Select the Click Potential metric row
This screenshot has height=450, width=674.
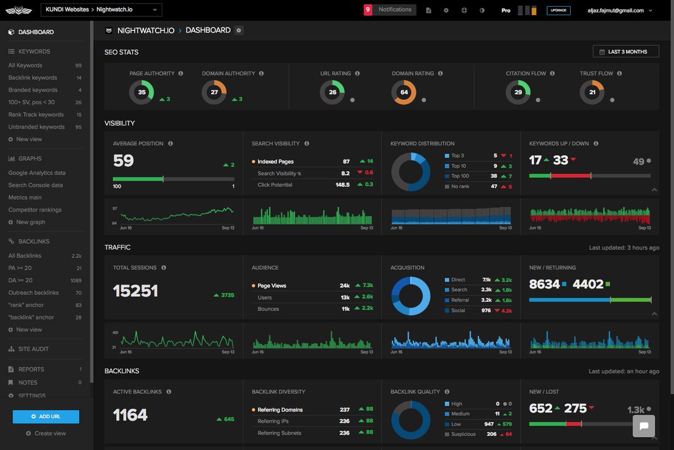coord(312,185)
